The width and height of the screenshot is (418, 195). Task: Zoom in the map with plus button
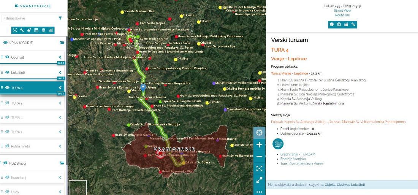coord(260,145)
